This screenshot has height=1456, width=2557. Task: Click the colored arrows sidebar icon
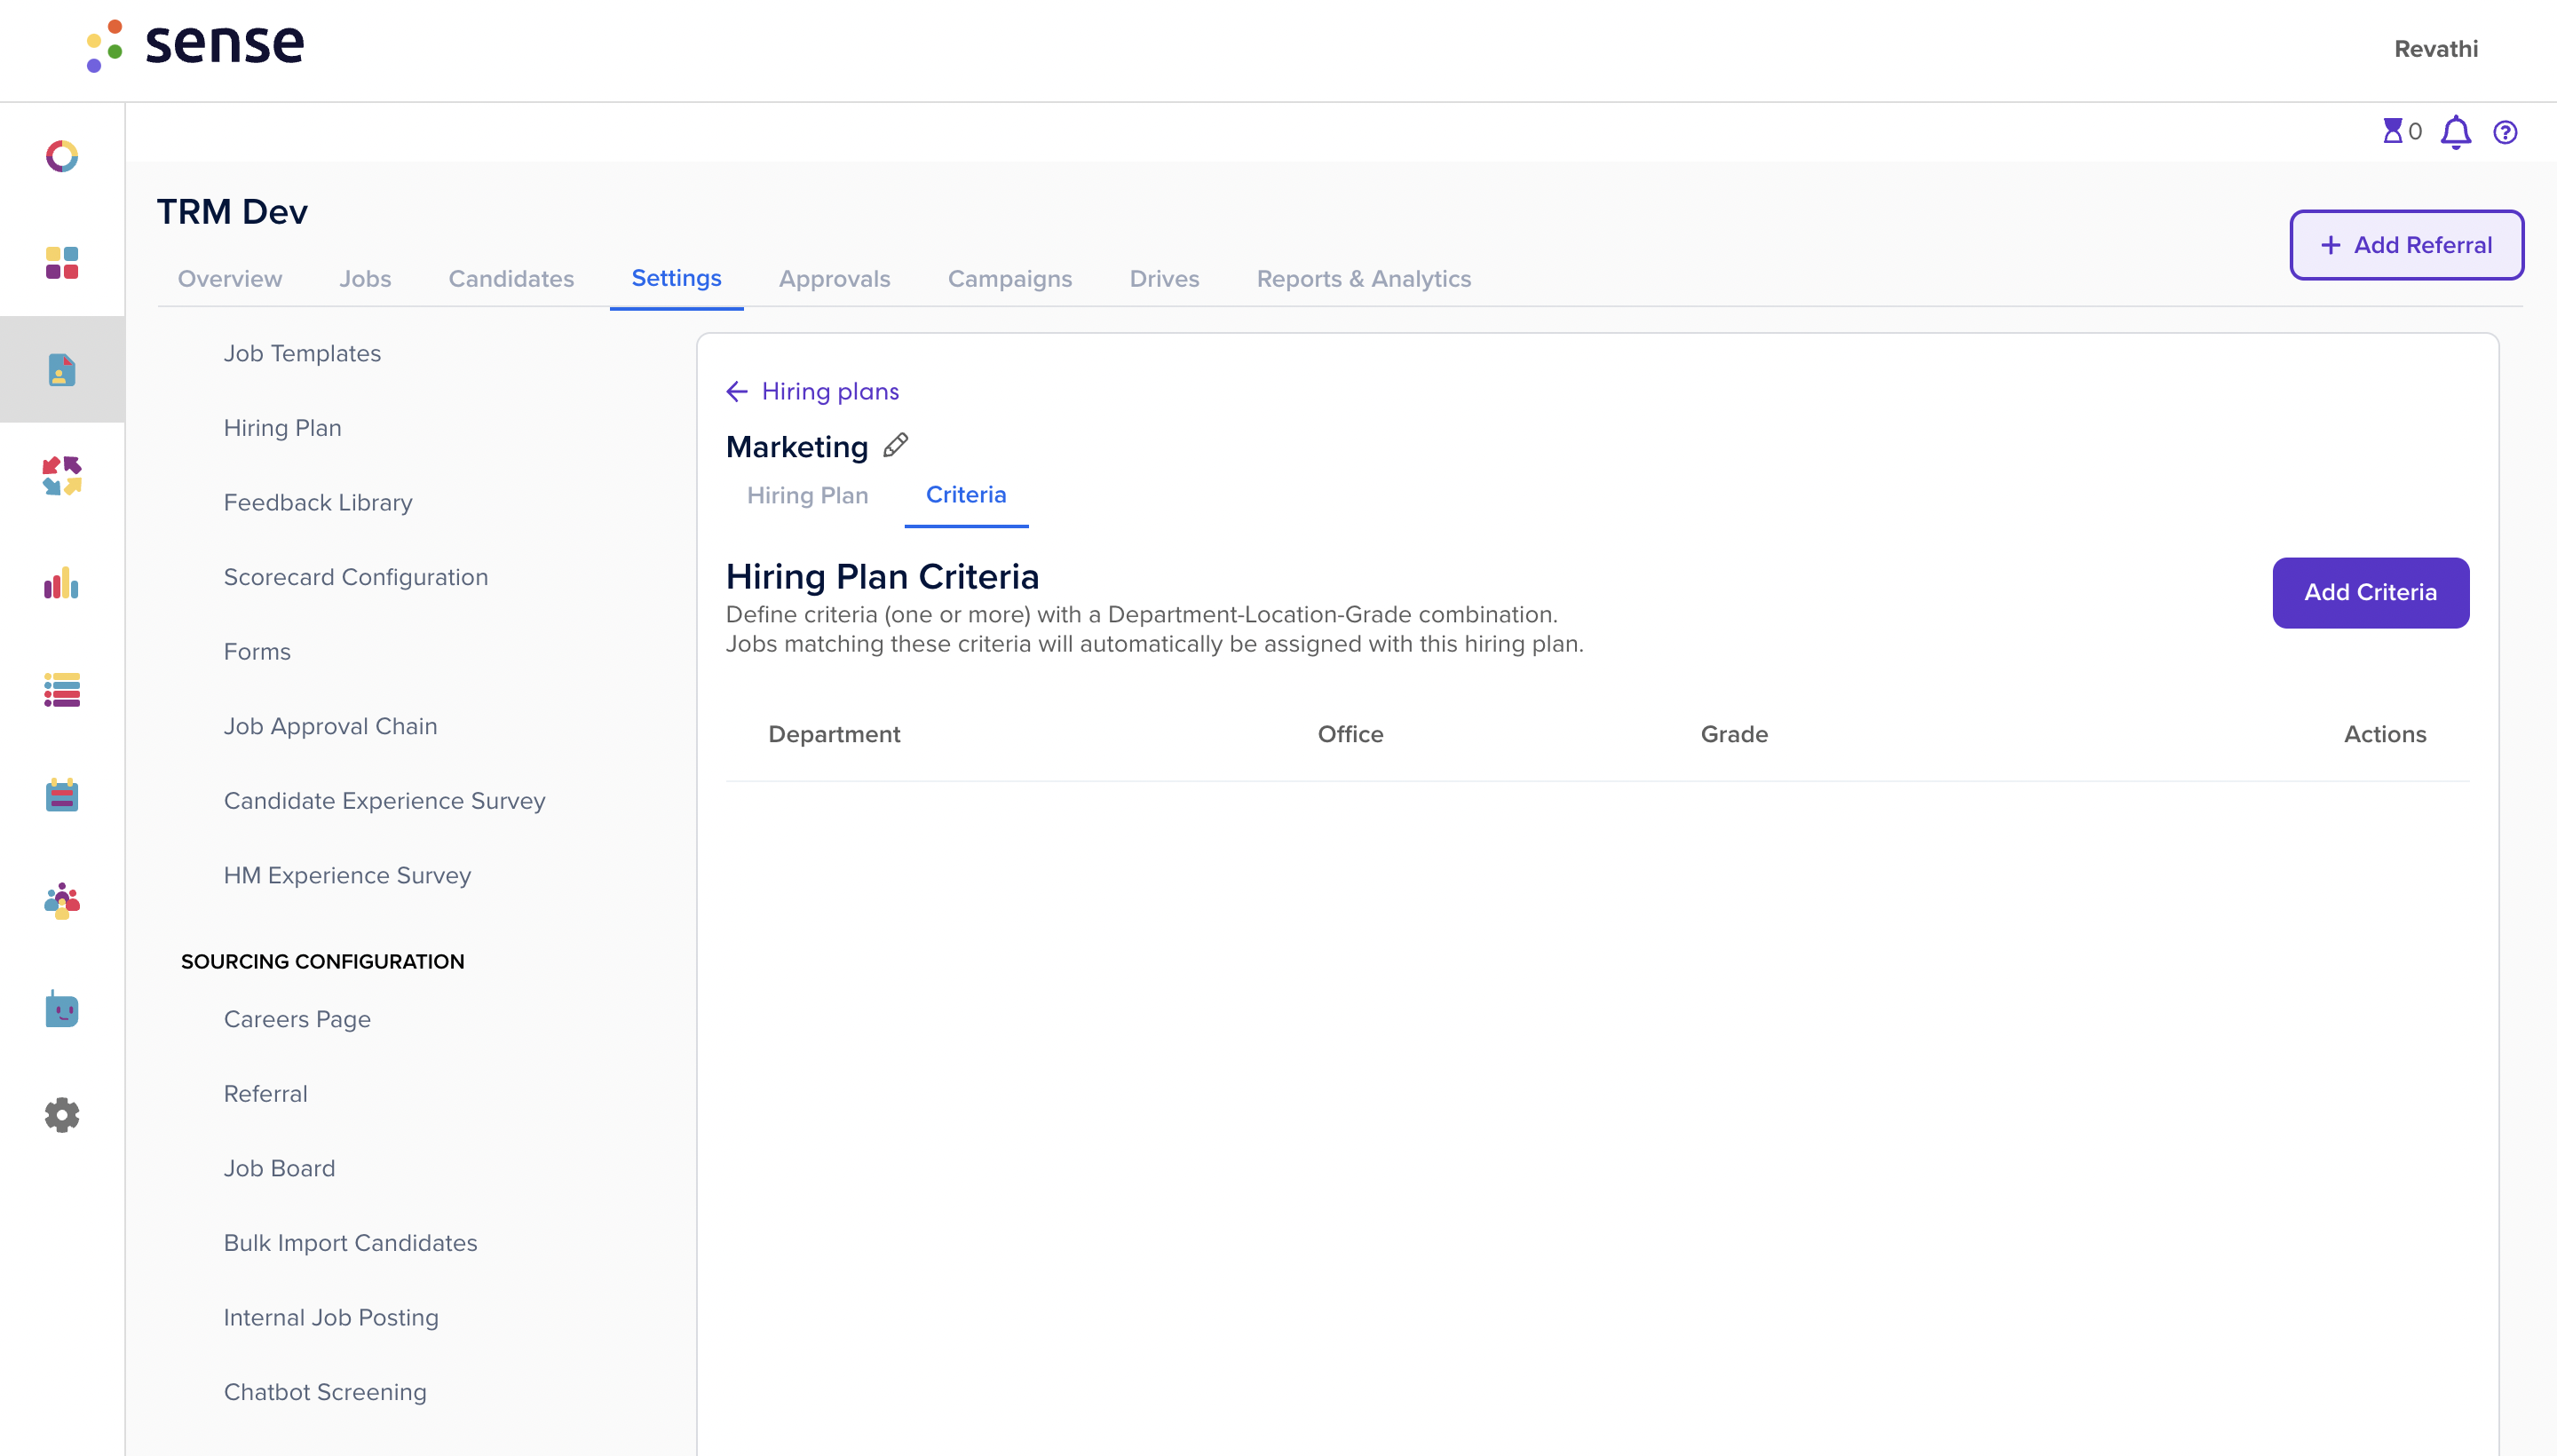click(62, 476)
